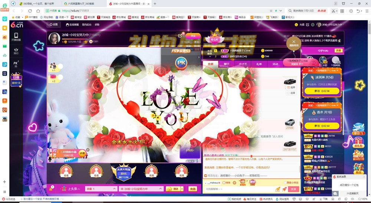Click the chat bubble icon at bottom right
Screen dimensions: 371x203
tap(335, 193)
